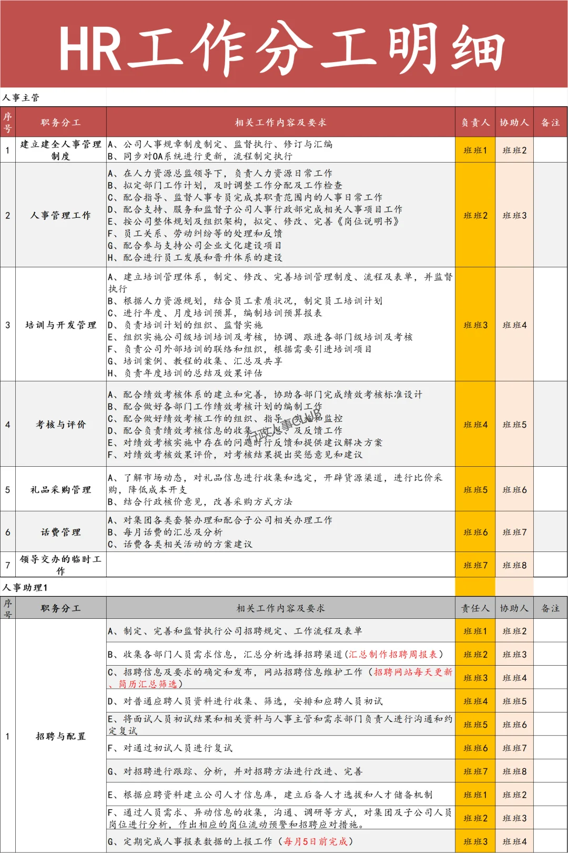Click "职务分工" header in 人事助理1 table
This screenshot has height=853, width=568.
pos(61,608)
